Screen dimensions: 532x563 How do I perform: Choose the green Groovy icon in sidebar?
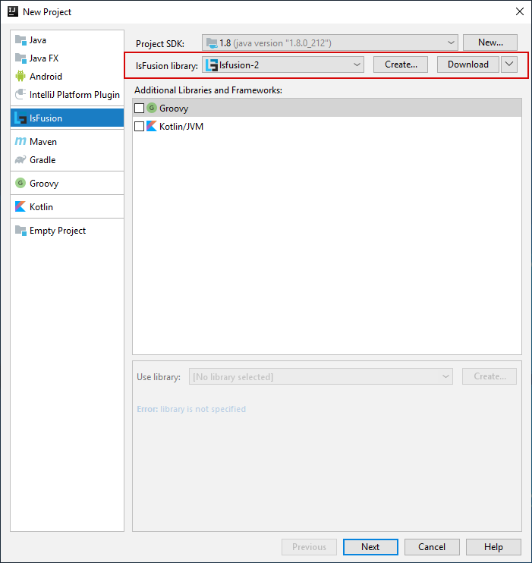[x=20, y=184]
